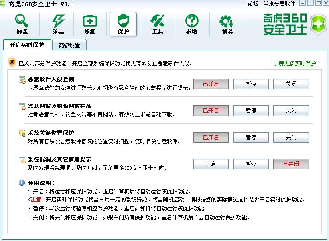Screen dimensions: 329x241
Task: Switch to the 开启实时保护 tab
Action: point(27,44)
